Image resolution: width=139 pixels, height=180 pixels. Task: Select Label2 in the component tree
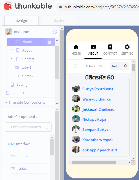(26, 67)
